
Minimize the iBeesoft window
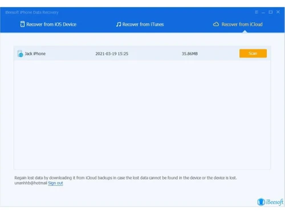tap(263, 13)
